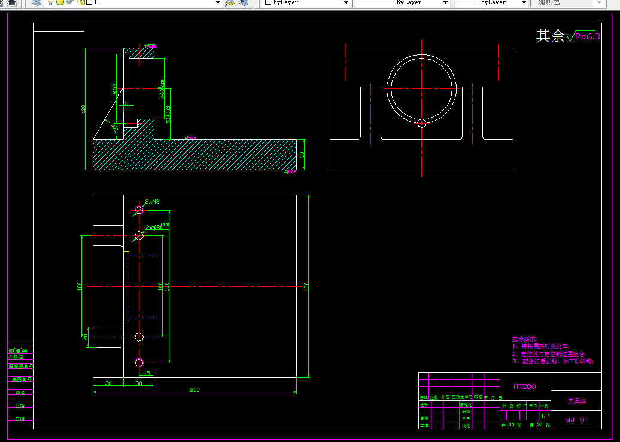Screen dimensions: 620x442
Task: Select the MJ-01 drawing number text
Action: click(576, 420)
